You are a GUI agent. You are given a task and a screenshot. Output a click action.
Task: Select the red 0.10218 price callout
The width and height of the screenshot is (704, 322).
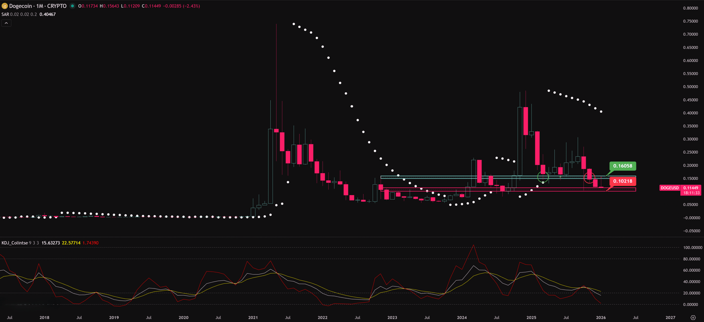click(623, 181)
